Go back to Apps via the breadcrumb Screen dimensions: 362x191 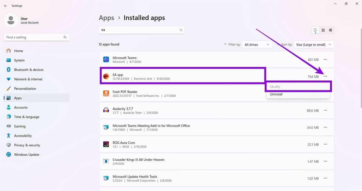tap(106, 18)
